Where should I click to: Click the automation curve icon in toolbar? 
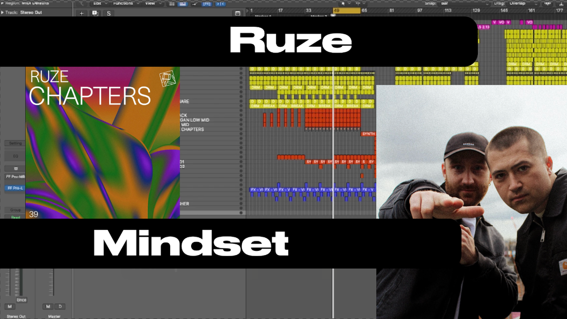(x=195, y=4)
